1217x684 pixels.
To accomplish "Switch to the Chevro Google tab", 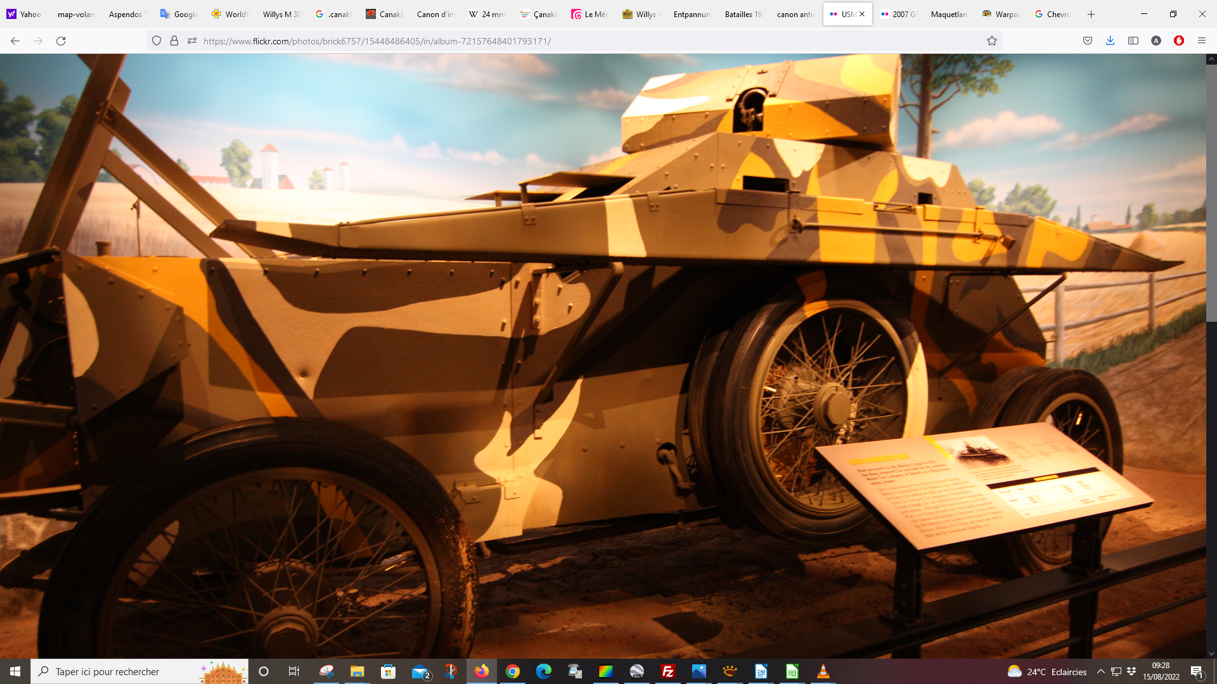I will [x=1053, y=14].
